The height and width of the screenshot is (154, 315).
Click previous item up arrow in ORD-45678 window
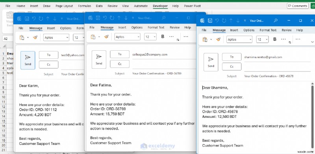coord(231,20)
